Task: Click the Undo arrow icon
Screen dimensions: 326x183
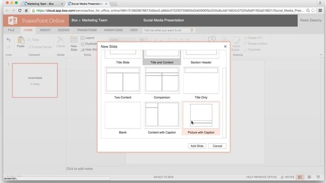Action: [9, 40]
